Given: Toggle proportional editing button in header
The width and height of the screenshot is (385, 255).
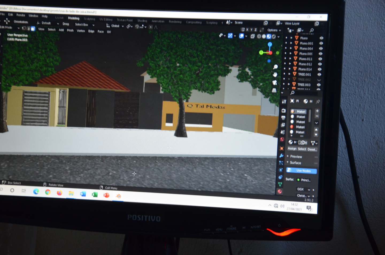Looking at the screenshot, I should 151,27.
